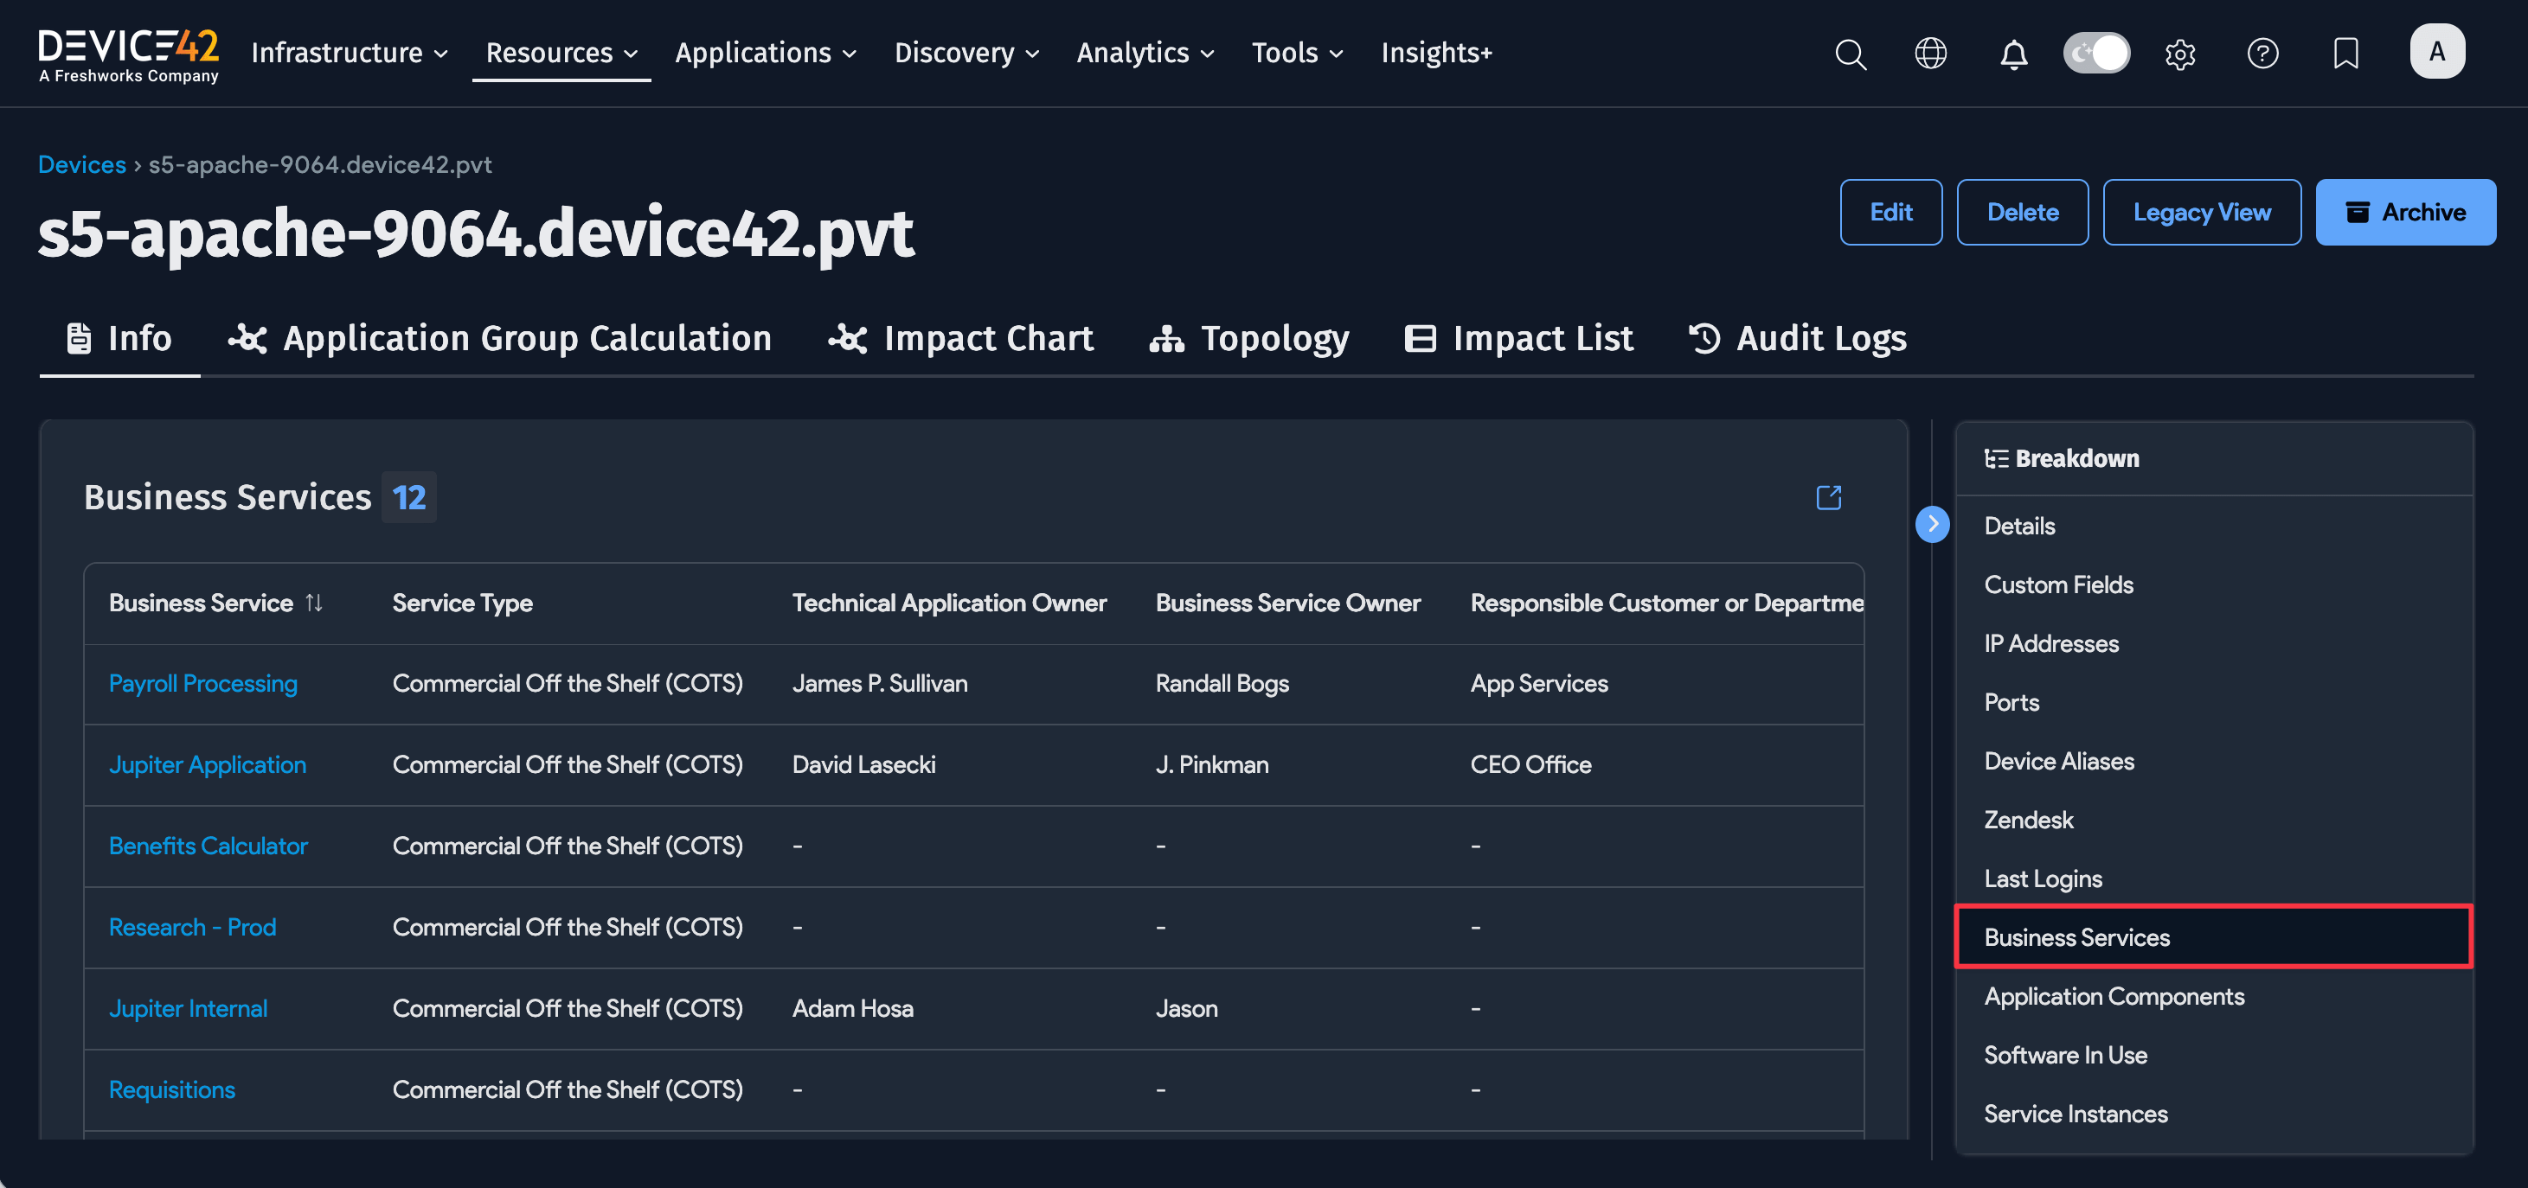Screen dimensions: 2528x1188
Task: Toggle dark mode in the header
Action: (2097, 53)
